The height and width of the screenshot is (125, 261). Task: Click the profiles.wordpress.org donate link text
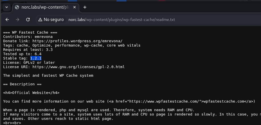point(77,41)
